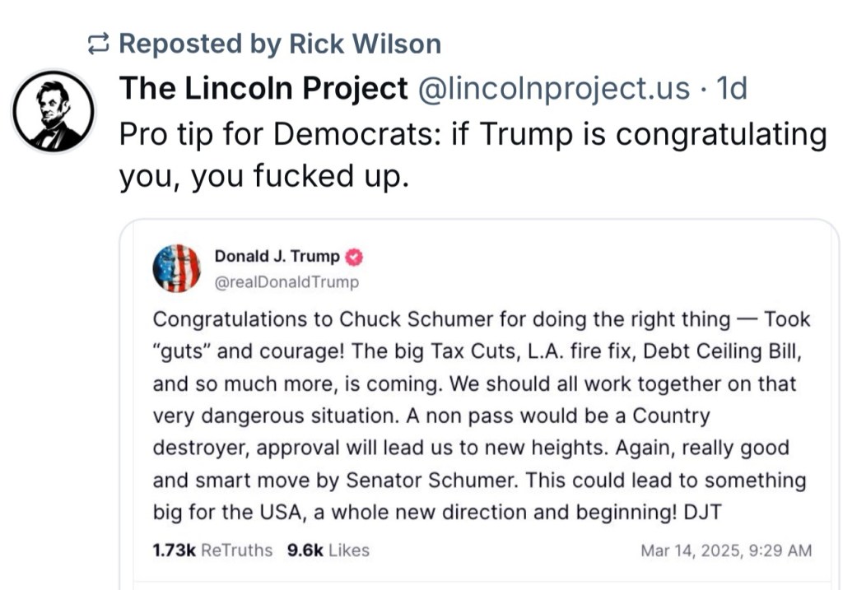Image resolution: width=843 pixels, height=590 pixels.
Task: Click the word 'ReTruths' label
Action: click(x=236, y=551)
